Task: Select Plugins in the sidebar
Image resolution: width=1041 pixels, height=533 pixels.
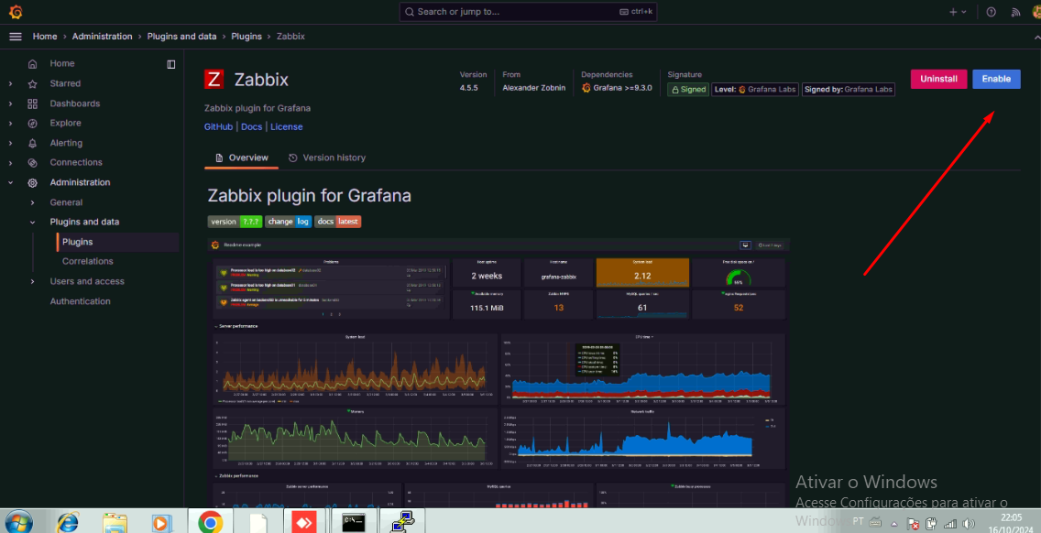Action: [x=118, y=243]
